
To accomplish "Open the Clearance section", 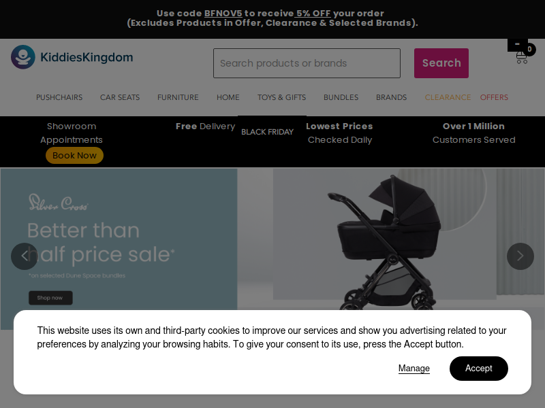I will (448, 97).
